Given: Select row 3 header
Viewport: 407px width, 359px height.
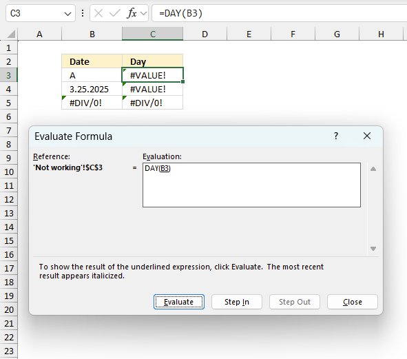Looking at the screenshot, I should (x=8, y=75).
